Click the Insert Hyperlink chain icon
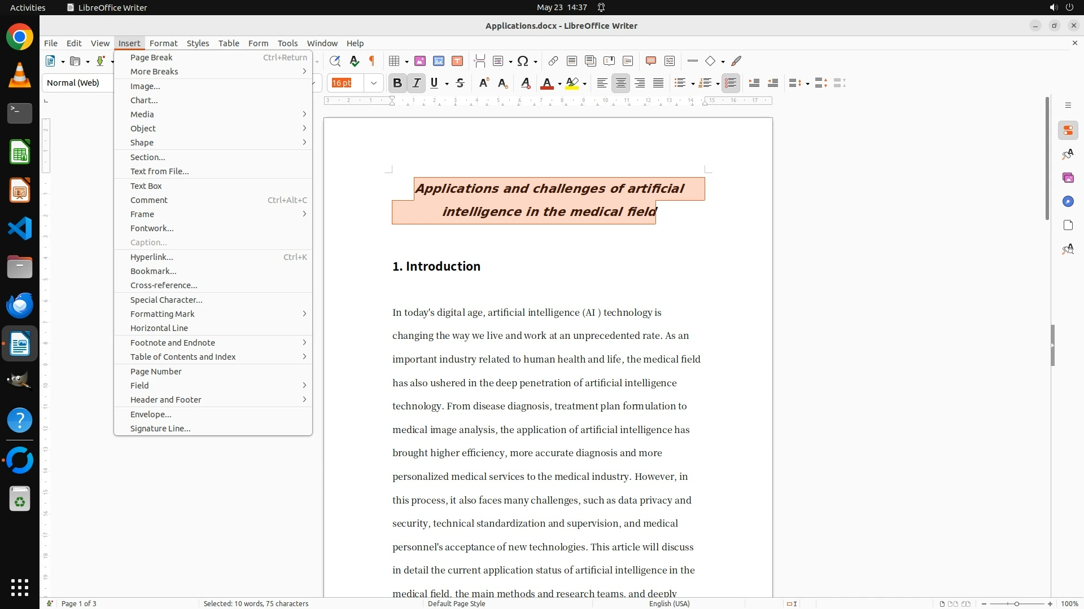Viewport: 1084px width, 609px height. pyautogui.click(x=553, y=61)
